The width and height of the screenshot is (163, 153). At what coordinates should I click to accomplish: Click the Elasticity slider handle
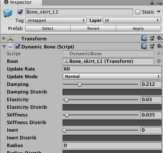[x=66, y=100]
